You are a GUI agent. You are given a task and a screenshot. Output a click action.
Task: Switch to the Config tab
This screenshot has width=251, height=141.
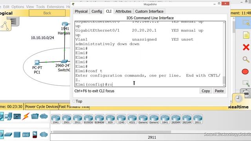pos(97,11)
